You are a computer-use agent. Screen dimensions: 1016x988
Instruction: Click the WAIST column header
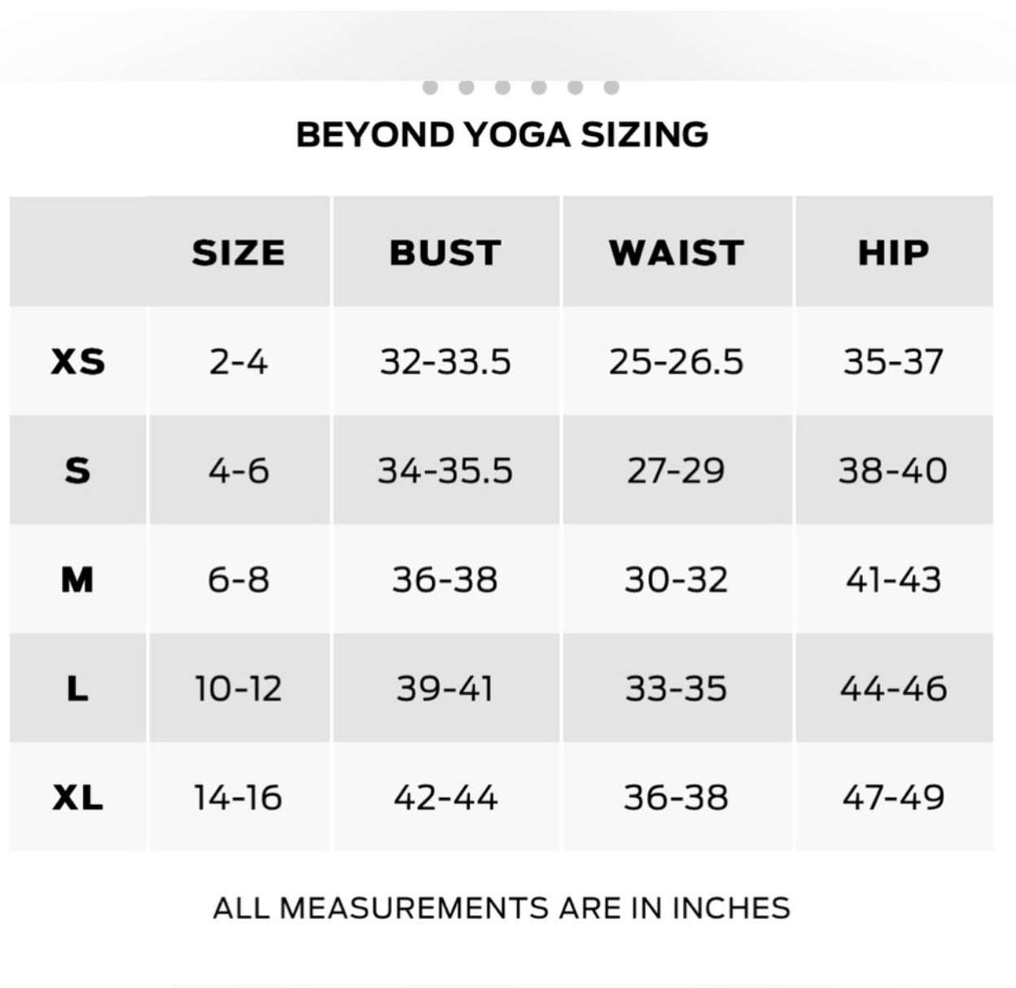coord(677,252)
